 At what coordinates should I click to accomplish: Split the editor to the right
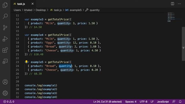pos(173,4)
